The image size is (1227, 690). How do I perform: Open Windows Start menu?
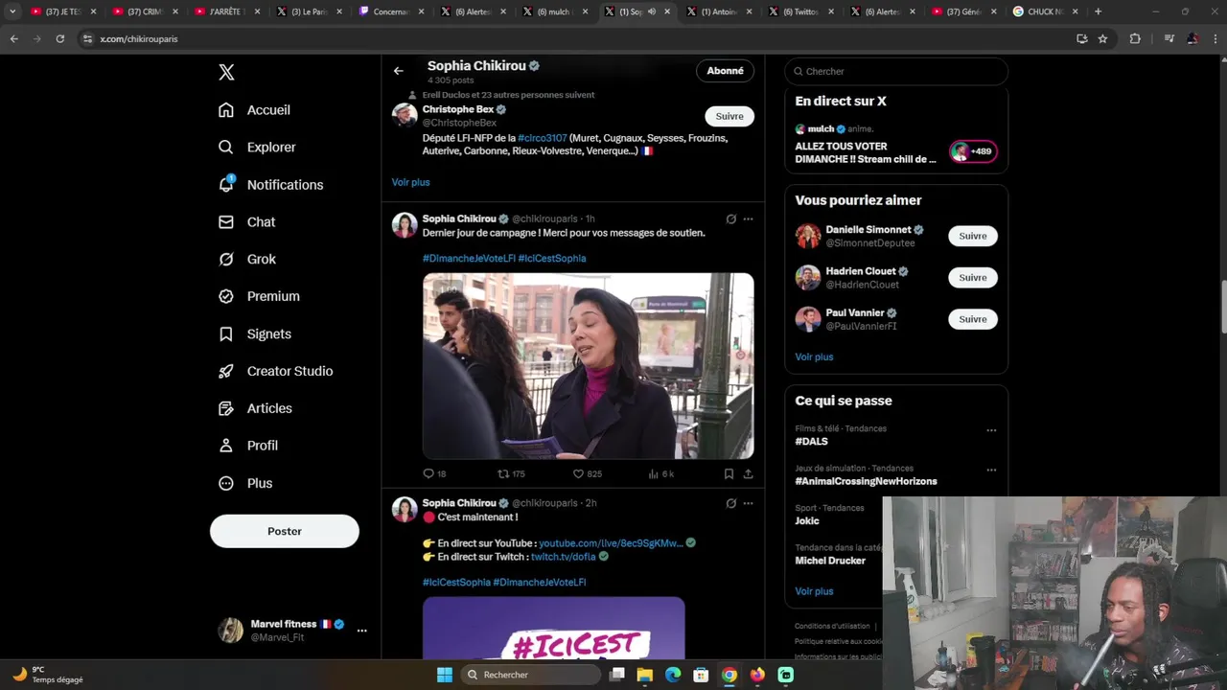(445, 675)
